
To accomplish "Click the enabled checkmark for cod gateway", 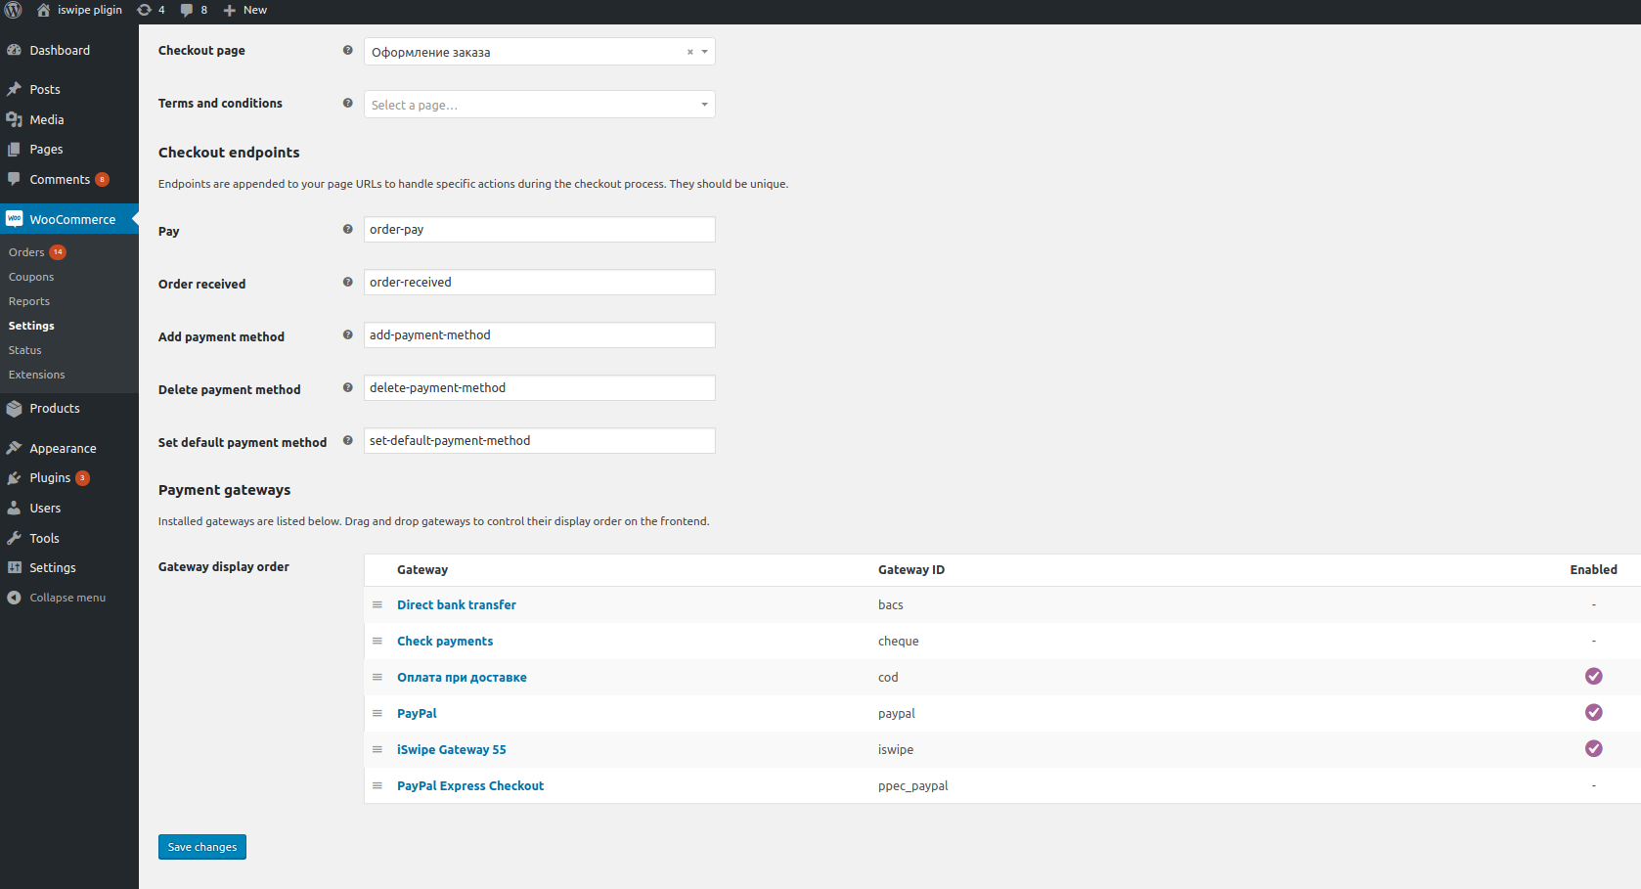I will tap(1593, 676).
